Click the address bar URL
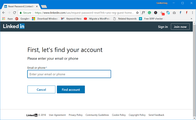 coord(84,13)
